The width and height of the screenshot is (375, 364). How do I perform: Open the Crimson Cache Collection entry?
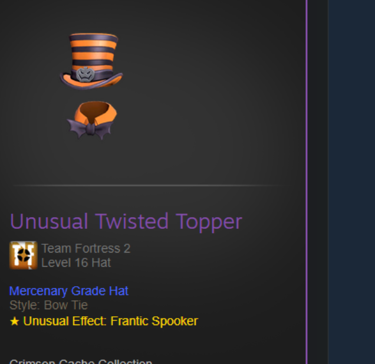click(x=81, y=362)
